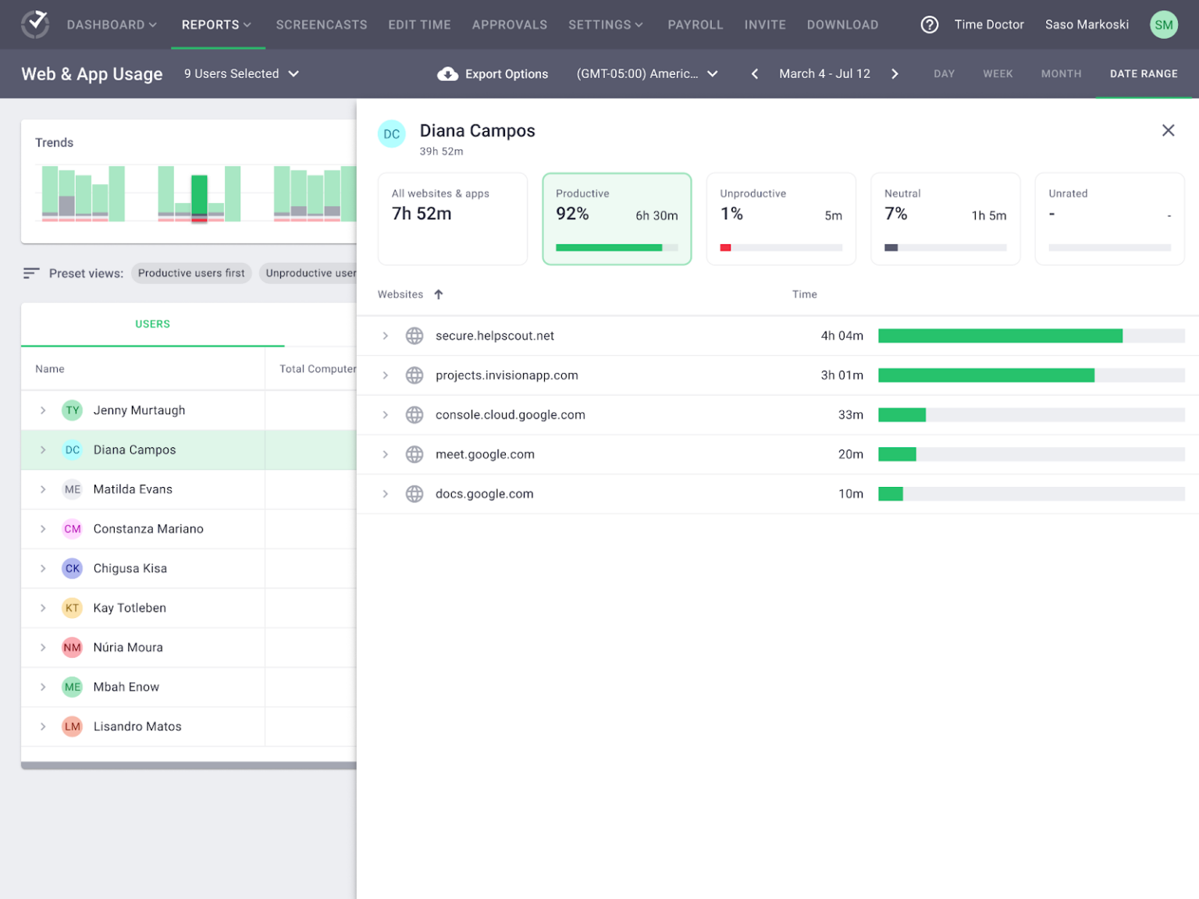Open the REPORTS menu

216,24
